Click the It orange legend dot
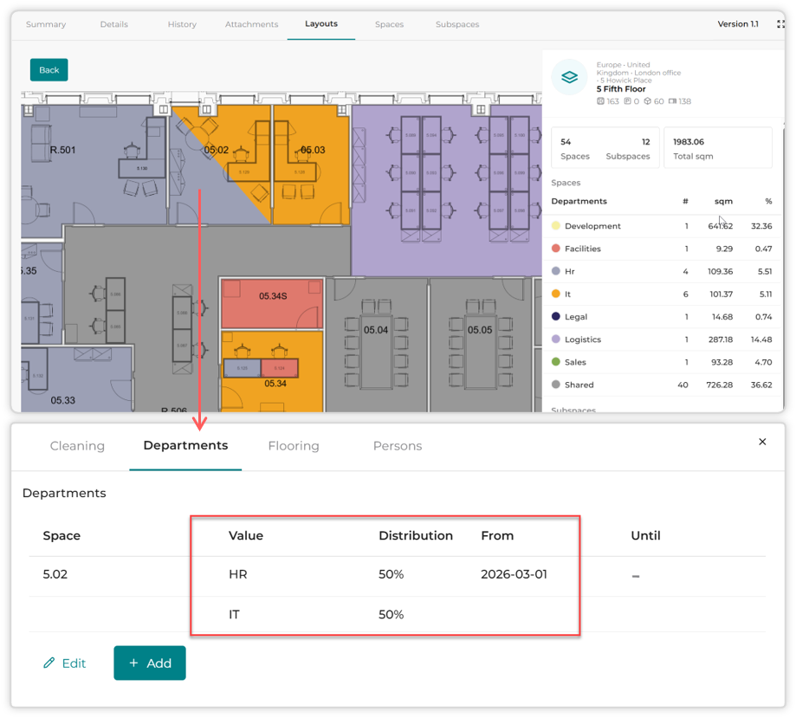This screenshot has width=796, height=718. click(x=556, y=294)
